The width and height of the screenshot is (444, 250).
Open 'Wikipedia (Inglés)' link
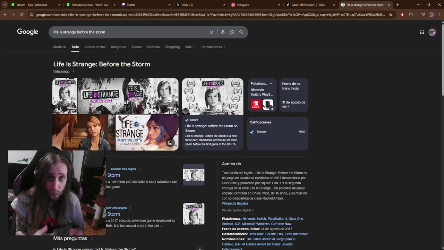click(x=235, y=203)
